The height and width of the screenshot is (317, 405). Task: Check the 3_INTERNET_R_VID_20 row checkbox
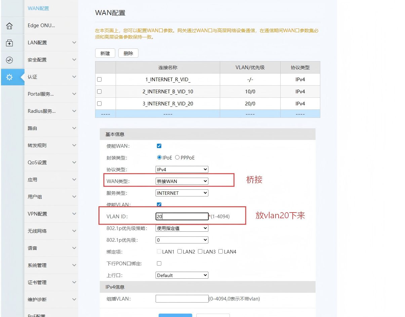pyautogui.click(x=99, y=104)
